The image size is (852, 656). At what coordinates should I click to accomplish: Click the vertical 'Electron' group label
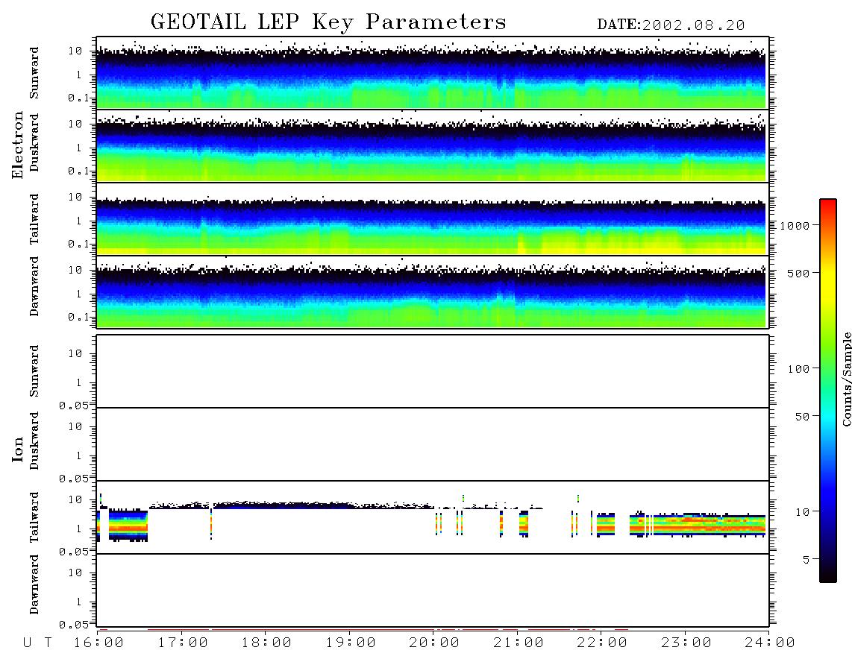pos(18,145)
